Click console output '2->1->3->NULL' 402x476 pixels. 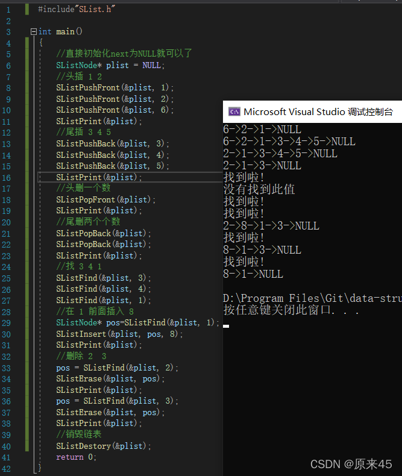[262, 166]
